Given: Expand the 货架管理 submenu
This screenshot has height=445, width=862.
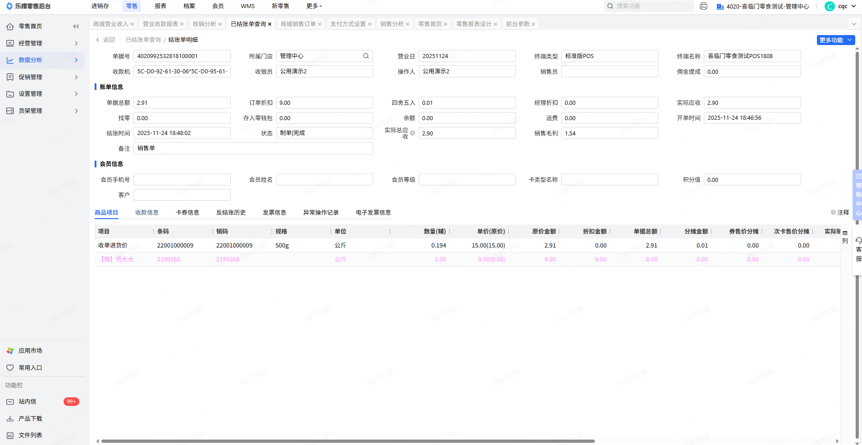Looking at the screenshot, I should point(76,111).
